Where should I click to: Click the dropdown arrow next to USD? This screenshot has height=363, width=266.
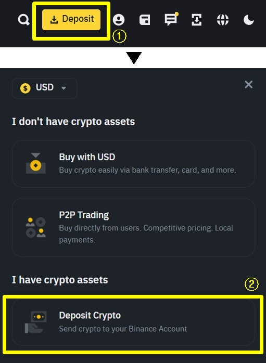click(x=64, y=88)
